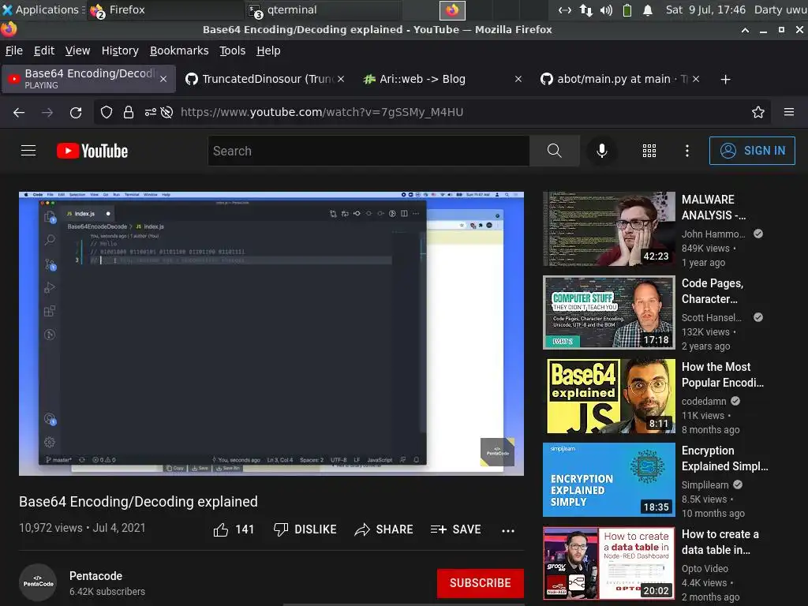
Task: Open the View menu
Action: coord(77,50)
